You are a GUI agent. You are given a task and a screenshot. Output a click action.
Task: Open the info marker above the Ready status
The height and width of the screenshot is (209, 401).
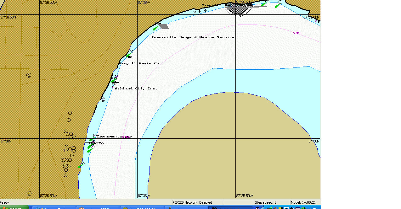pyautogui.click(x=29, y=193)
